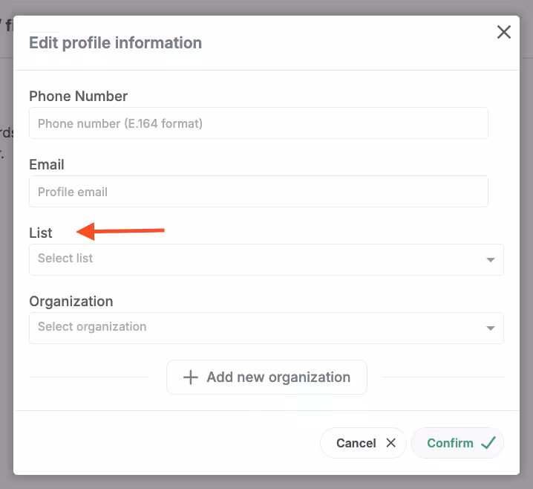Close the Edit profile information dialog
533x489 pixels.
click(x=504, y=32)
